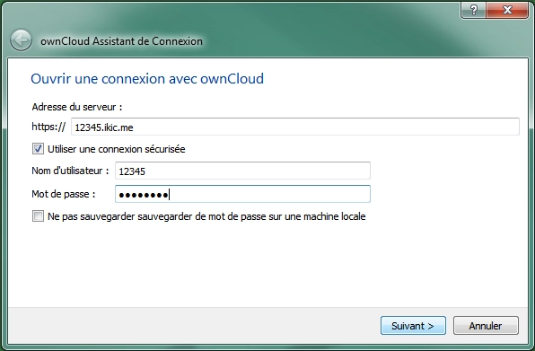Viewport: 535px width, 351px height.
Task: Go back with the round arrow button
Action: (21, 40)
